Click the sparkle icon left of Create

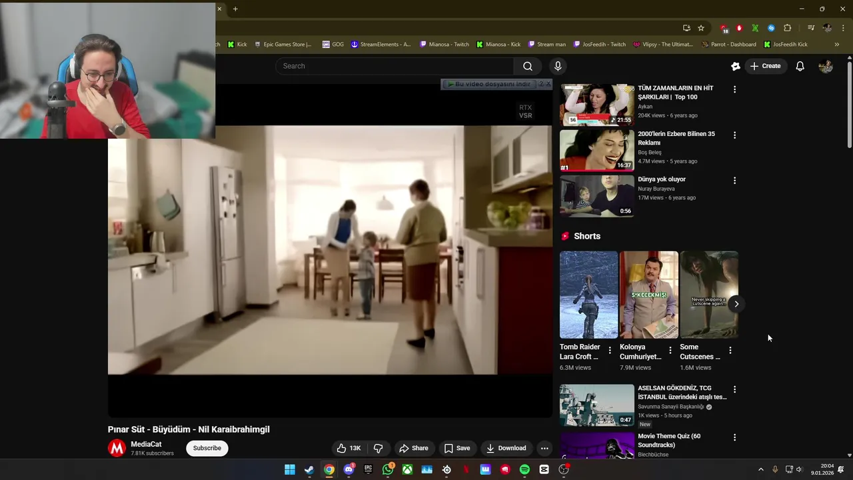click(736, 66)
